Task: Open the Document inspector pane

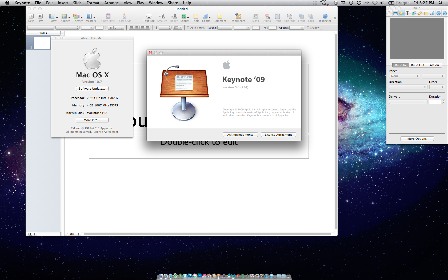Action: [x=390, y=13]
